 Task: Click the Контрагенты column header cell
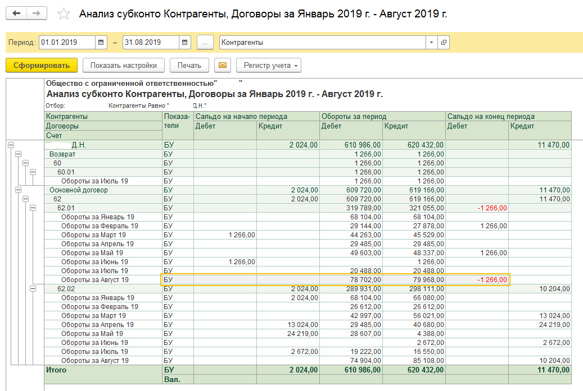[103, 117]
